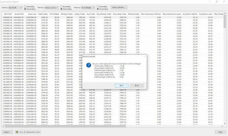Open the second Then by % Profitable dropdown
Screen dimensions: 228x136
point(88,8)
